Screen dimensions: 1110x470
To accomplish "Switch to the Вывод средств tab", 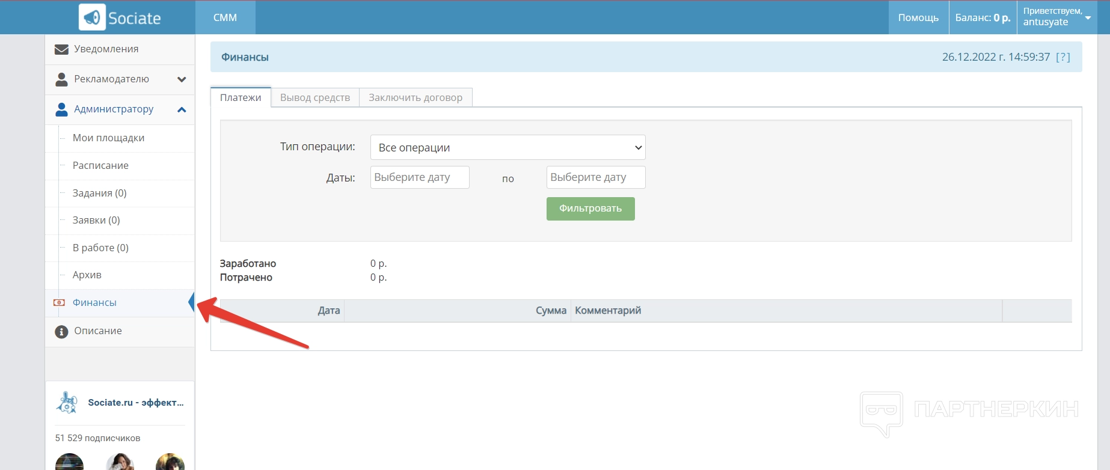I will click(315, 97).
